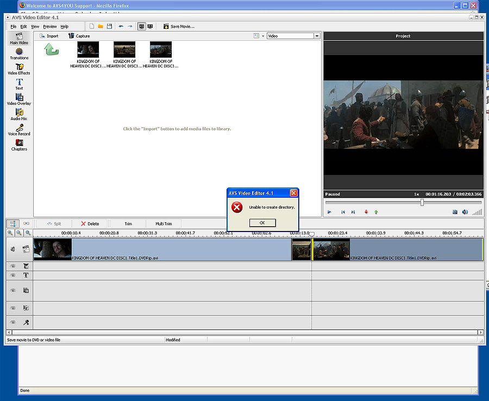
Task: Open the Audio Mix section
Action: [x=19, y=115]
